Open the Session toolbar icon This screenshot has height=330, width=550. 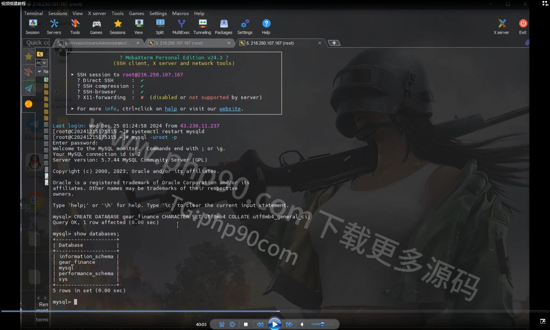coord(32,27)
